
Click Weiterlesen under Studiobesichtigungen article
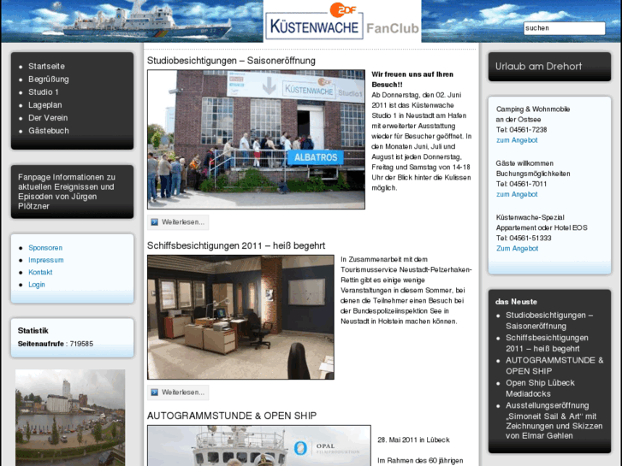(178, 222)
